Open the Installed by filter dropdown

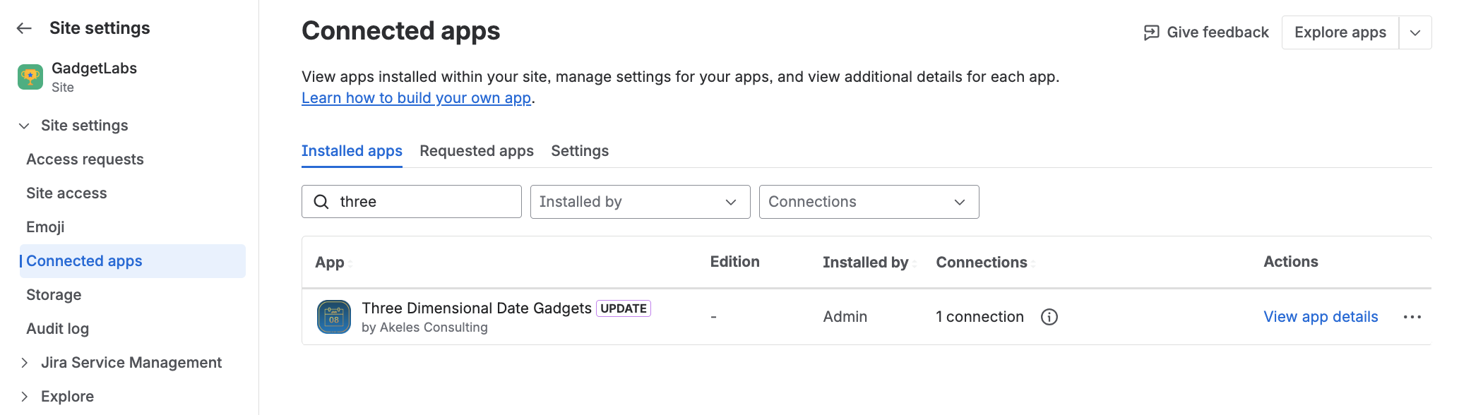pos(640,202)
